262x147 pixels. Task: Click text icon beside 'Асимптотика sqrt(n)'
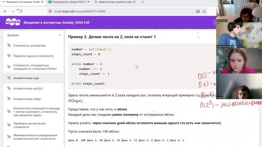(9, 89)
